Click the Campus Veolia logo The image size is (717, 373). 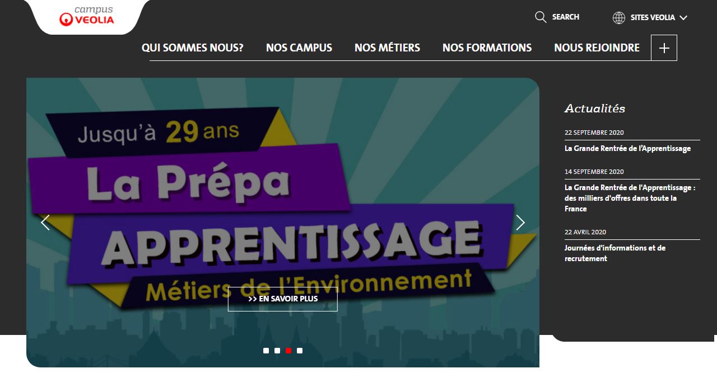[87, 16]
